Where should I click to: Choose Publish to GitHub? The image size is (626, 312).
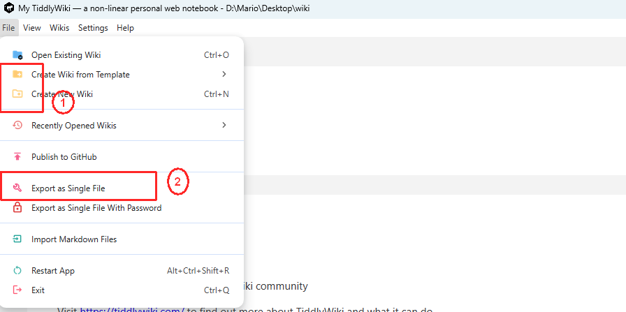pyautogui.click(x=122, y=157)
